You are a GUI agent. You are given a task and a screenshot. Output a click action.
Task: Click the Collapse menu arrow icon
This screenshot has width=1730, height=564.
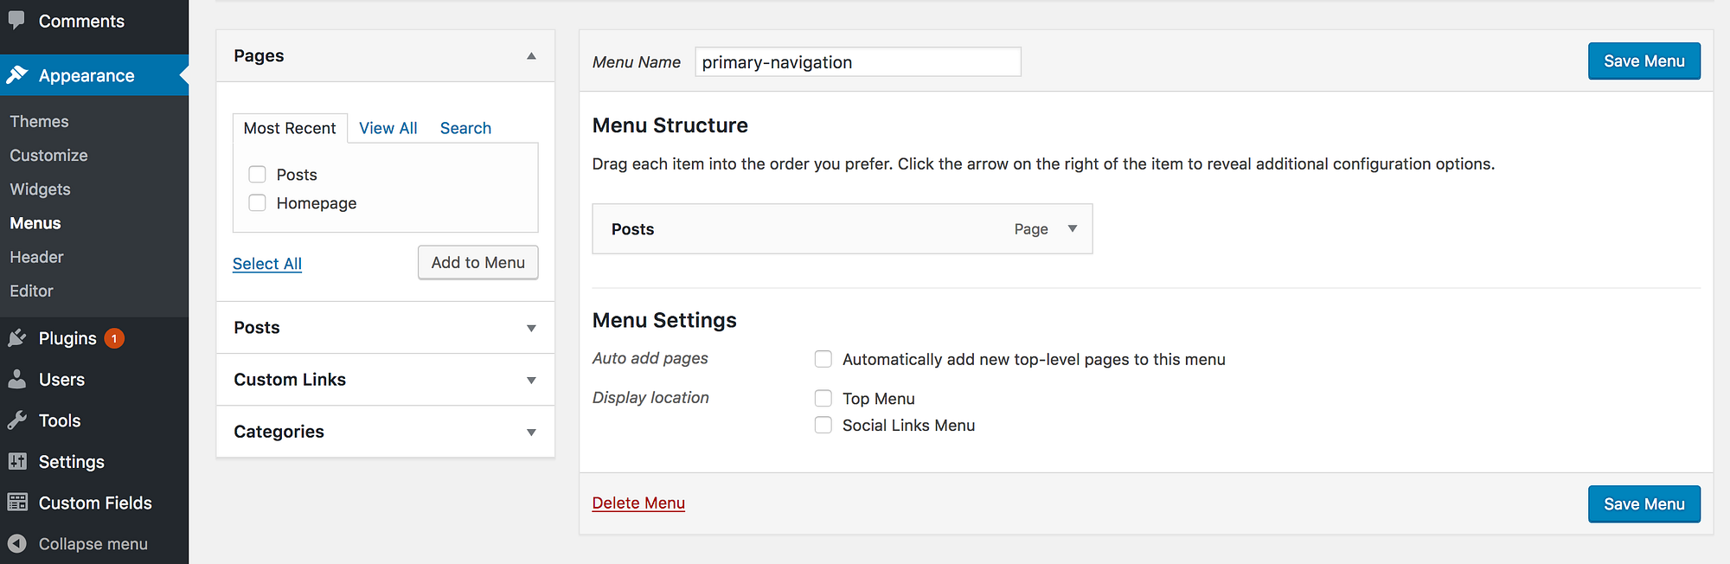[17, 543]
